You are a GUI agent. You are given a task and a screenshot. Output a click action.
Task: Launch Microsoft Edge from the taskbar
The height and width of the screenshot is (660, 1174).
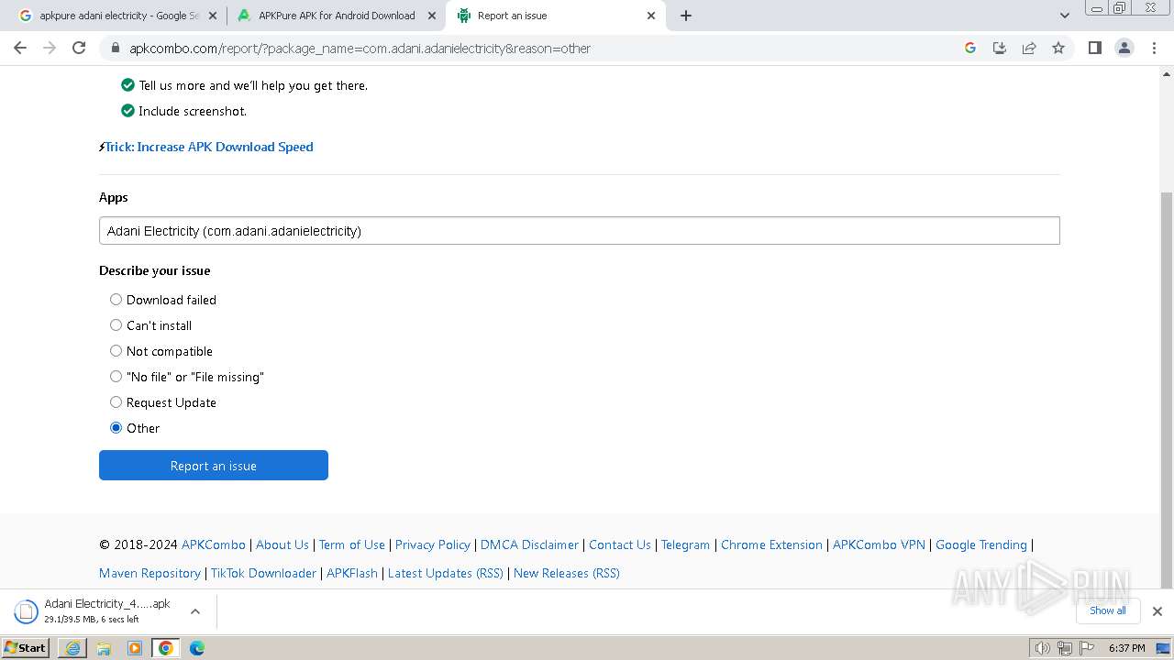pyautogui.click(x=197, y=648)
